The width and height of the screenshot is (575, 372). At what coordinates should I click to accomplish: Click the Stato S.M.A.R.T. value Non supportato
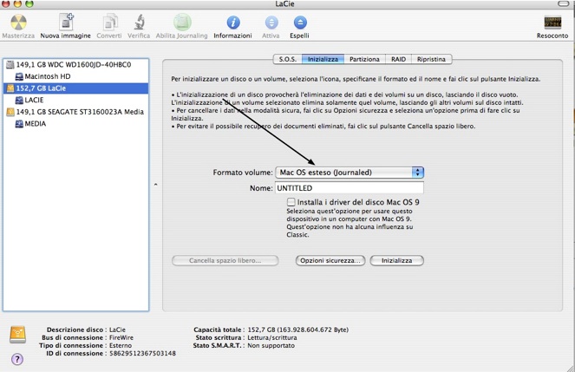tap(271, 345)
